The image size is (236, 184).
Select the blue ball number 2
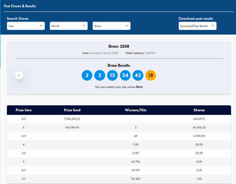coord(87,75)
